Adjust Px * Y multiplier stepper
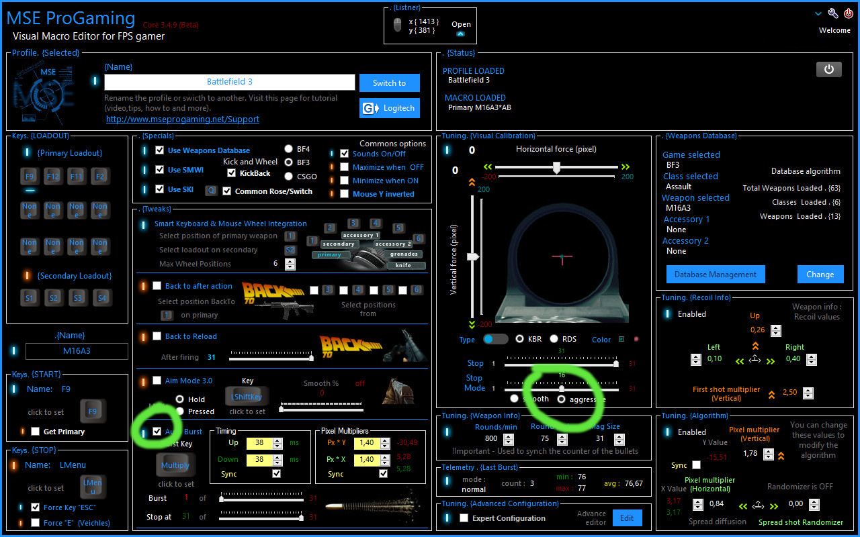Screen dimensions: 860x537 coord(385,443)
